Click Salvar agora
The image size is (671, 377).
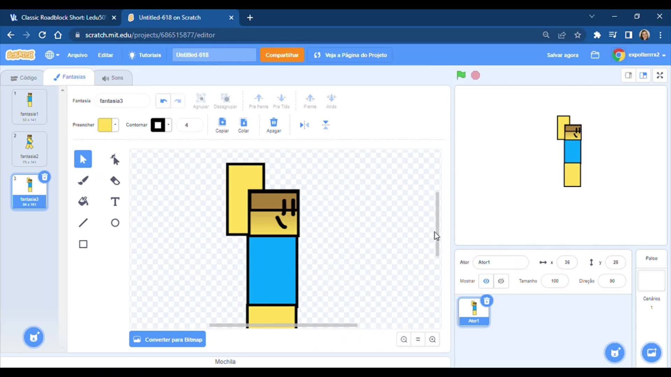click(563, 55)
